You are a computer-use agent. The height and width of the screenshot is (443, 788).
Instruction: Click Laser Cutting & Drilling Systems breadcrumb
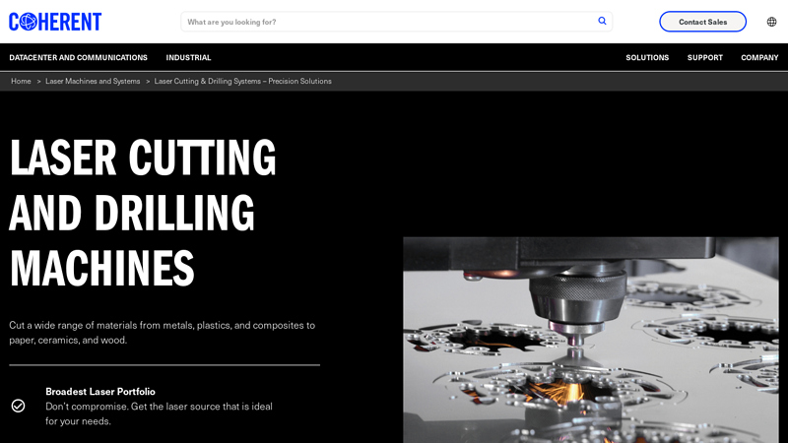[242, 81]
